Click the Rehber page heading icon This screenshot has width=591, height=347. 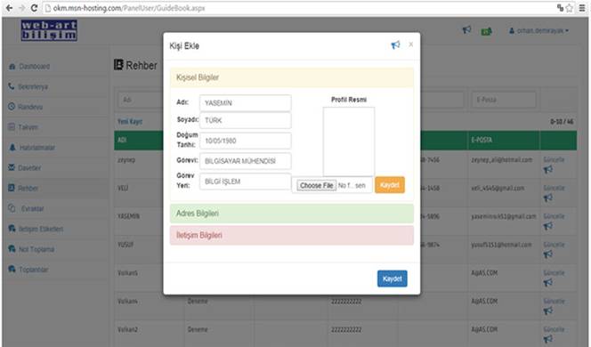click(118, 65)
